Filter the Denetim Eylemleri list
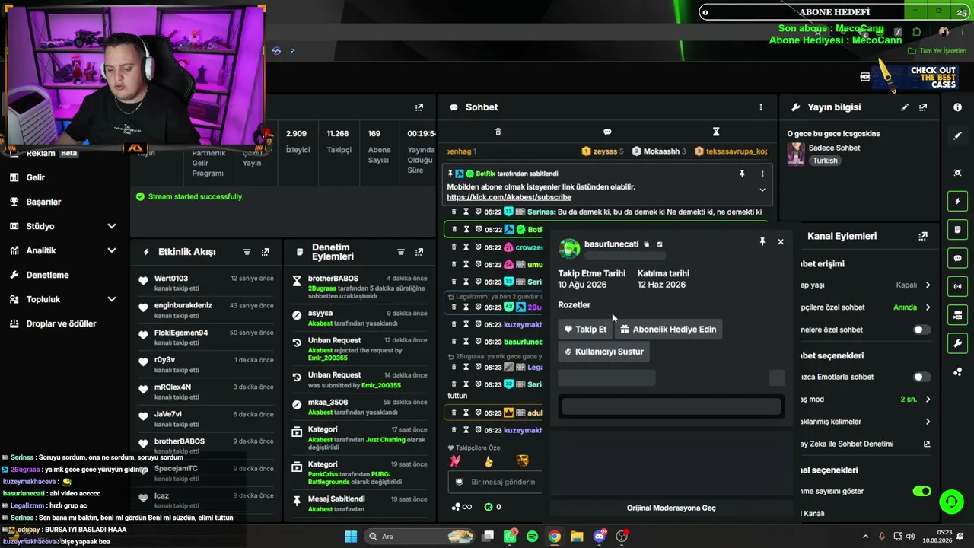 tap(401, 252)
